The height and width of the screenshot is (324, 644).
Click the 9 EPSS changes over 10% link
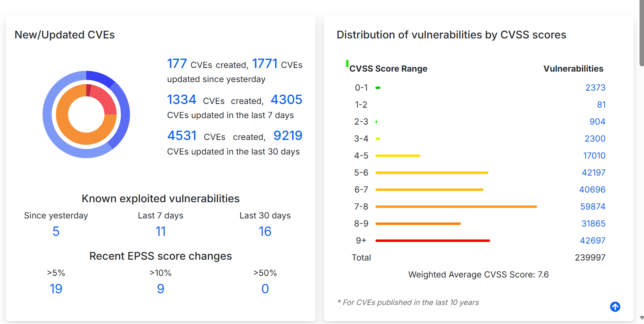coord(160,289)
